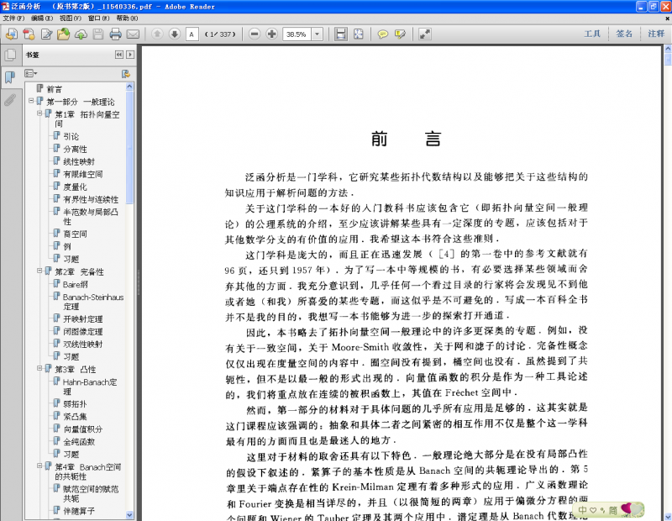
Task: Open the Bookmarks panel icon
Action: pos(10,77)
